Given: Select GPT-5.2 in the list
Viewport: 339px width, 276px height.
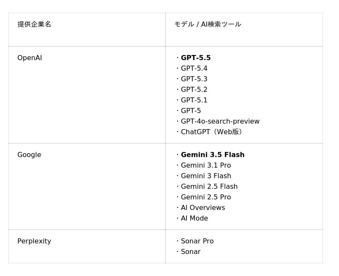Looking at the screenshot, I should 194,90.
